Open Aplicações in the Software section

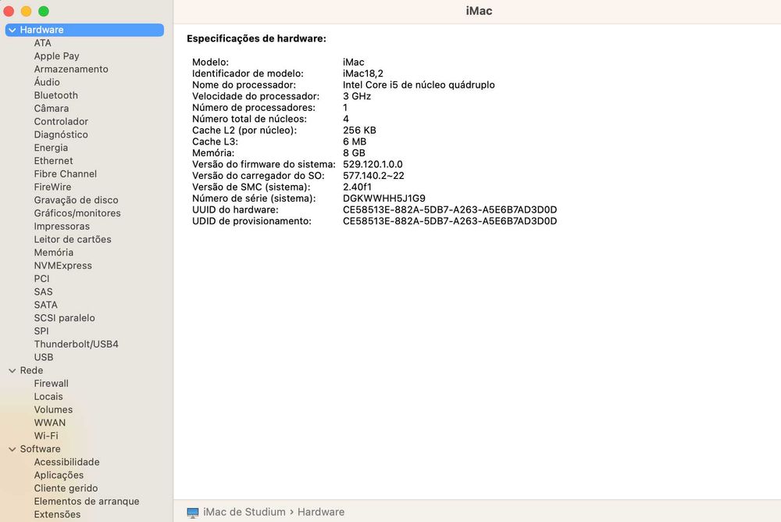59,475
